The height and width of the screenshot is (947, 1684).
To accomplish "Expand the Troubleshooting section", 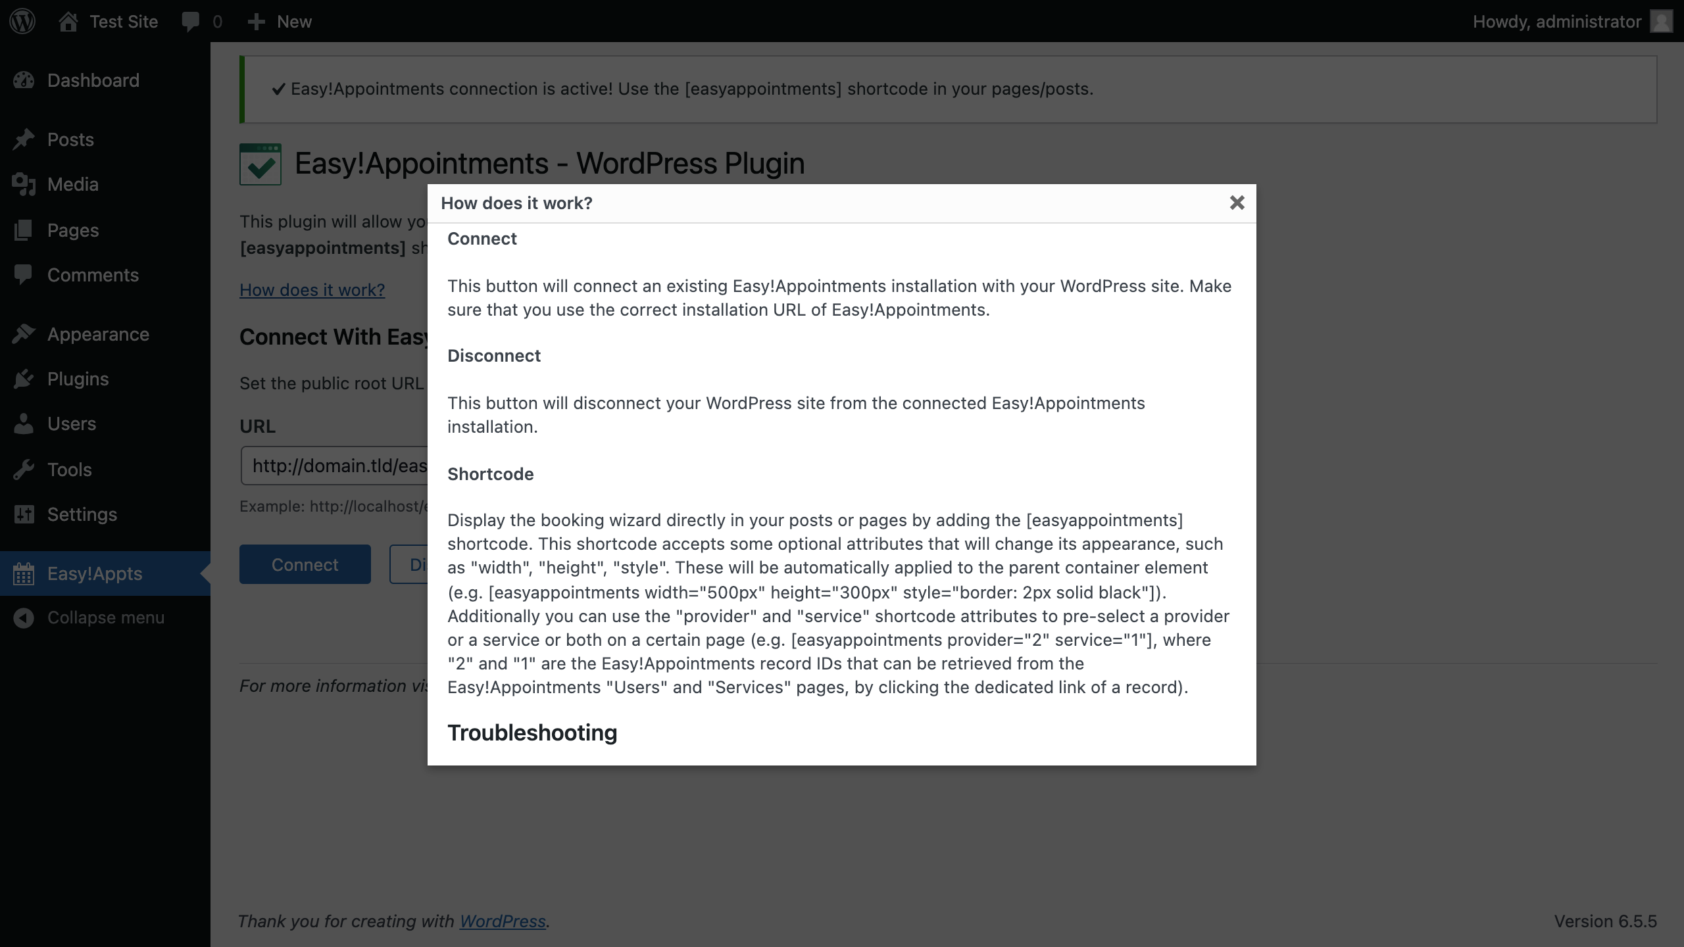I will [x=532, y=732].
